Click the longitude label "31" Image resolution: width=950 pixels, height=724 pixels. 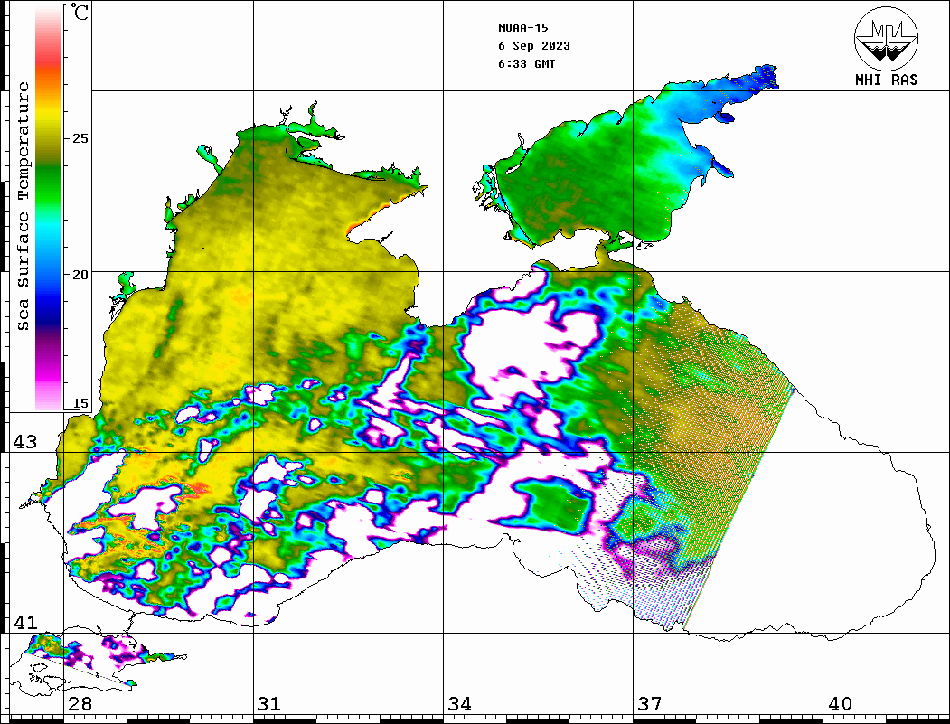click(x=269, y=704)
